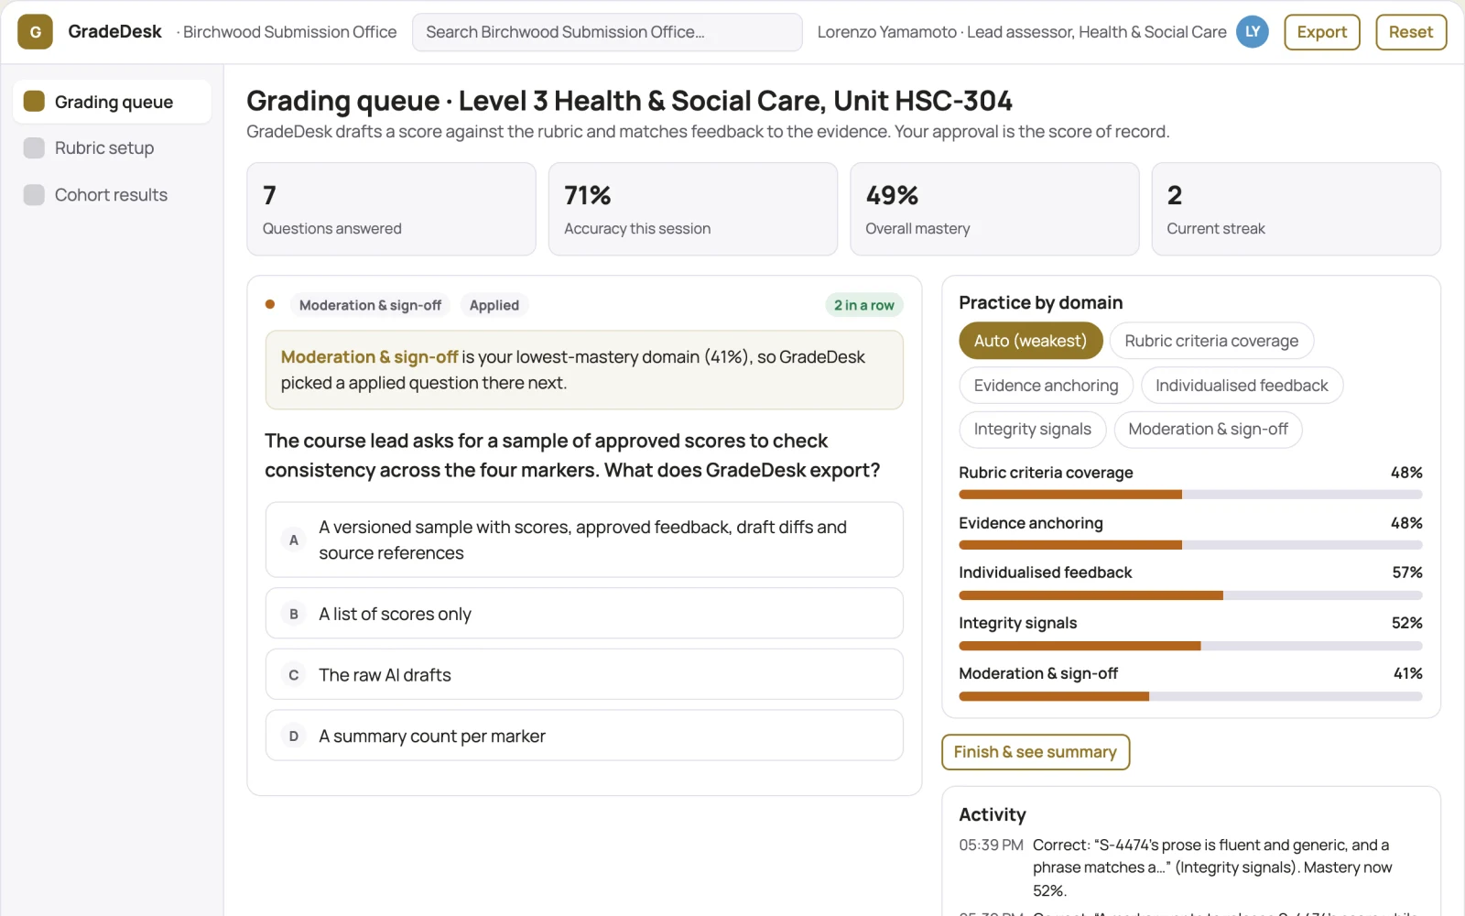Screen dimensions: 1465x916
Task: Click the Grading queue sidebar icon
Action: pyautogui.click(x=34, y=102)
